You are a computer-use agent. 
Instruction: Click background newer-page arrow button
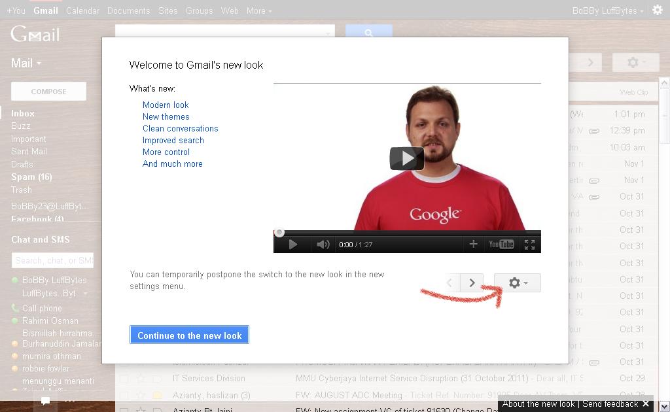point(590,63)
